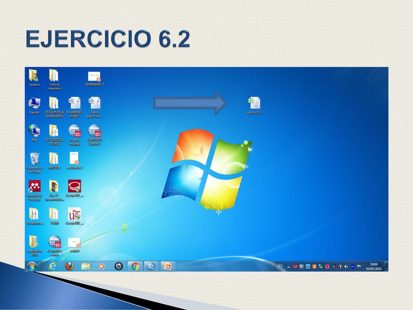Switch to Google Chrome in taskbar

tap(135, 266)
